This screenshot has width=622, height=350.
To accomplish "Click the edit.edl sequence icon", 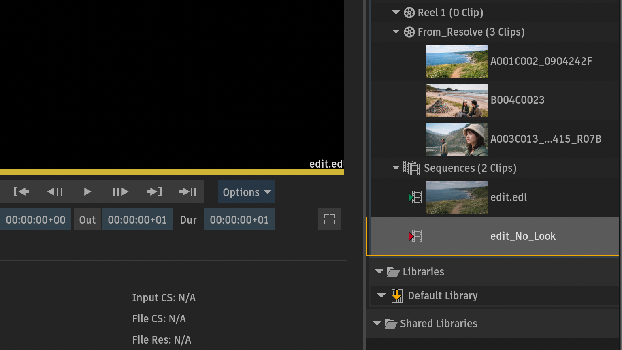I will 415,197.
